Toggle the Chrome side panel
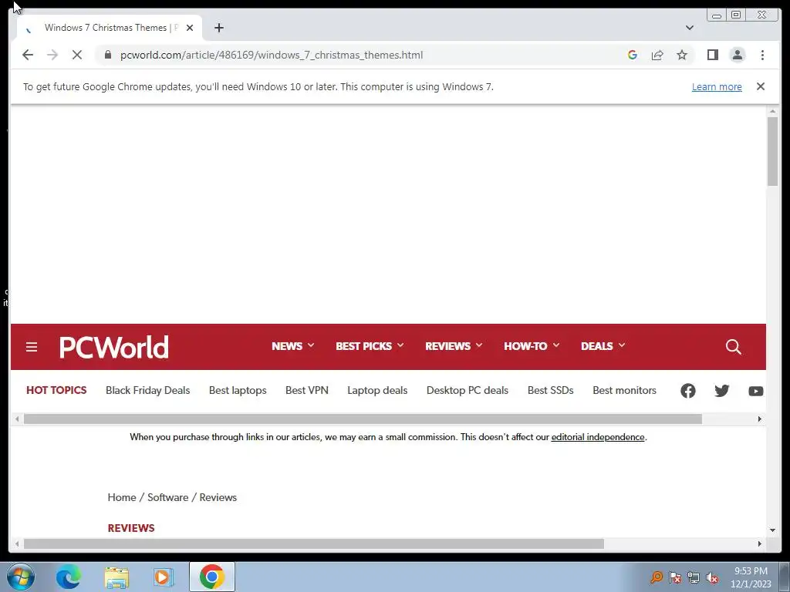Image resolution: width=790 pixels, height=592 pixels. point(712,55)
